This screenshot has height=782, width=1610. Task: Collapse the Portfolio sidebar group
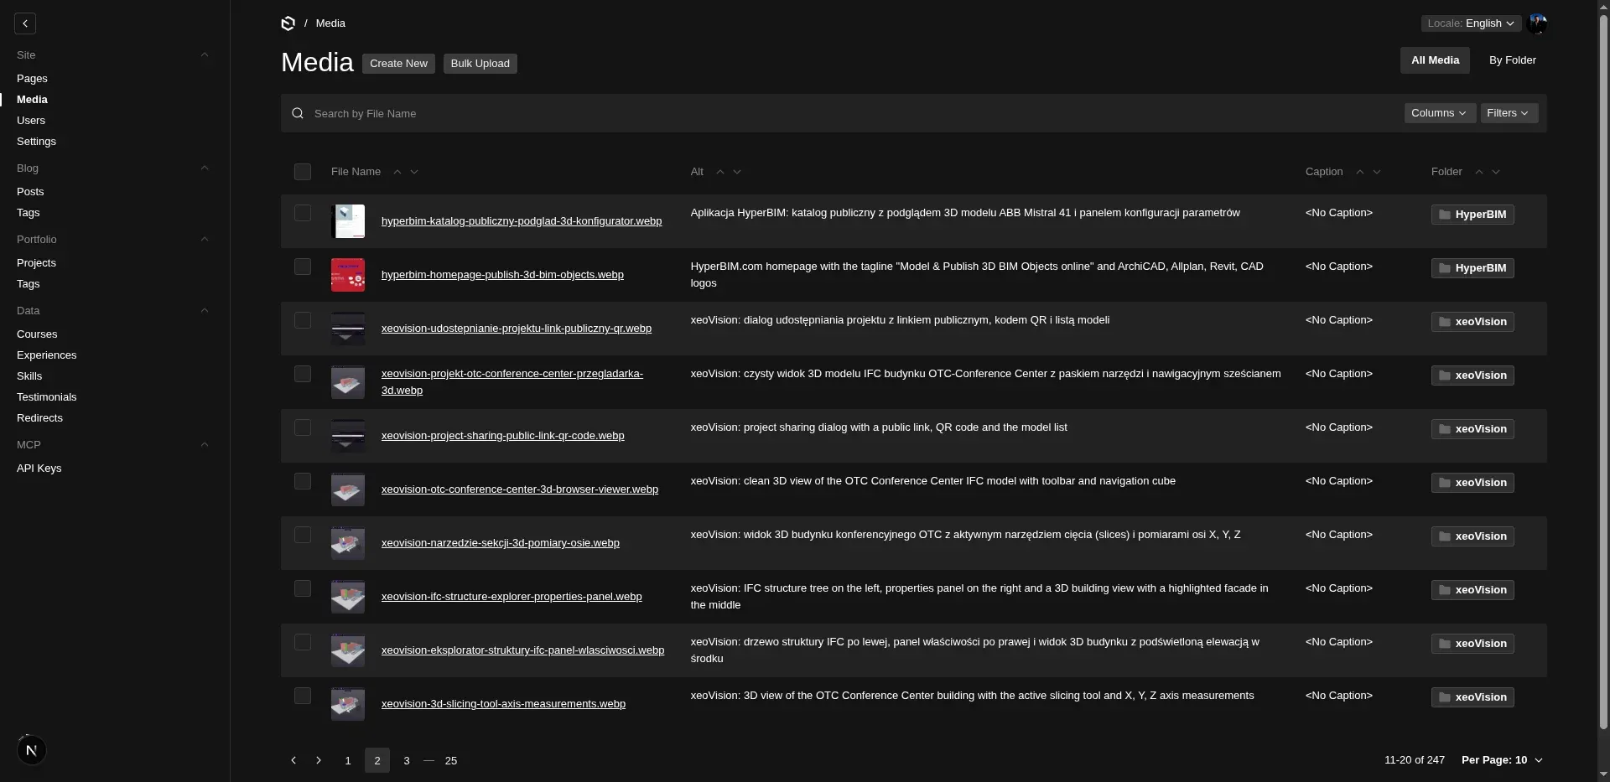pyautogui.click(x=205, y=240)
